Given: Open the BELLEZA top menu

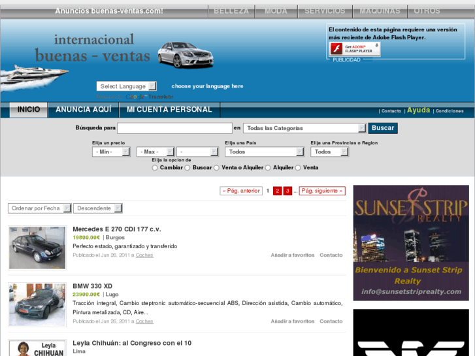Looking at the screenshot, I should 231,11.
